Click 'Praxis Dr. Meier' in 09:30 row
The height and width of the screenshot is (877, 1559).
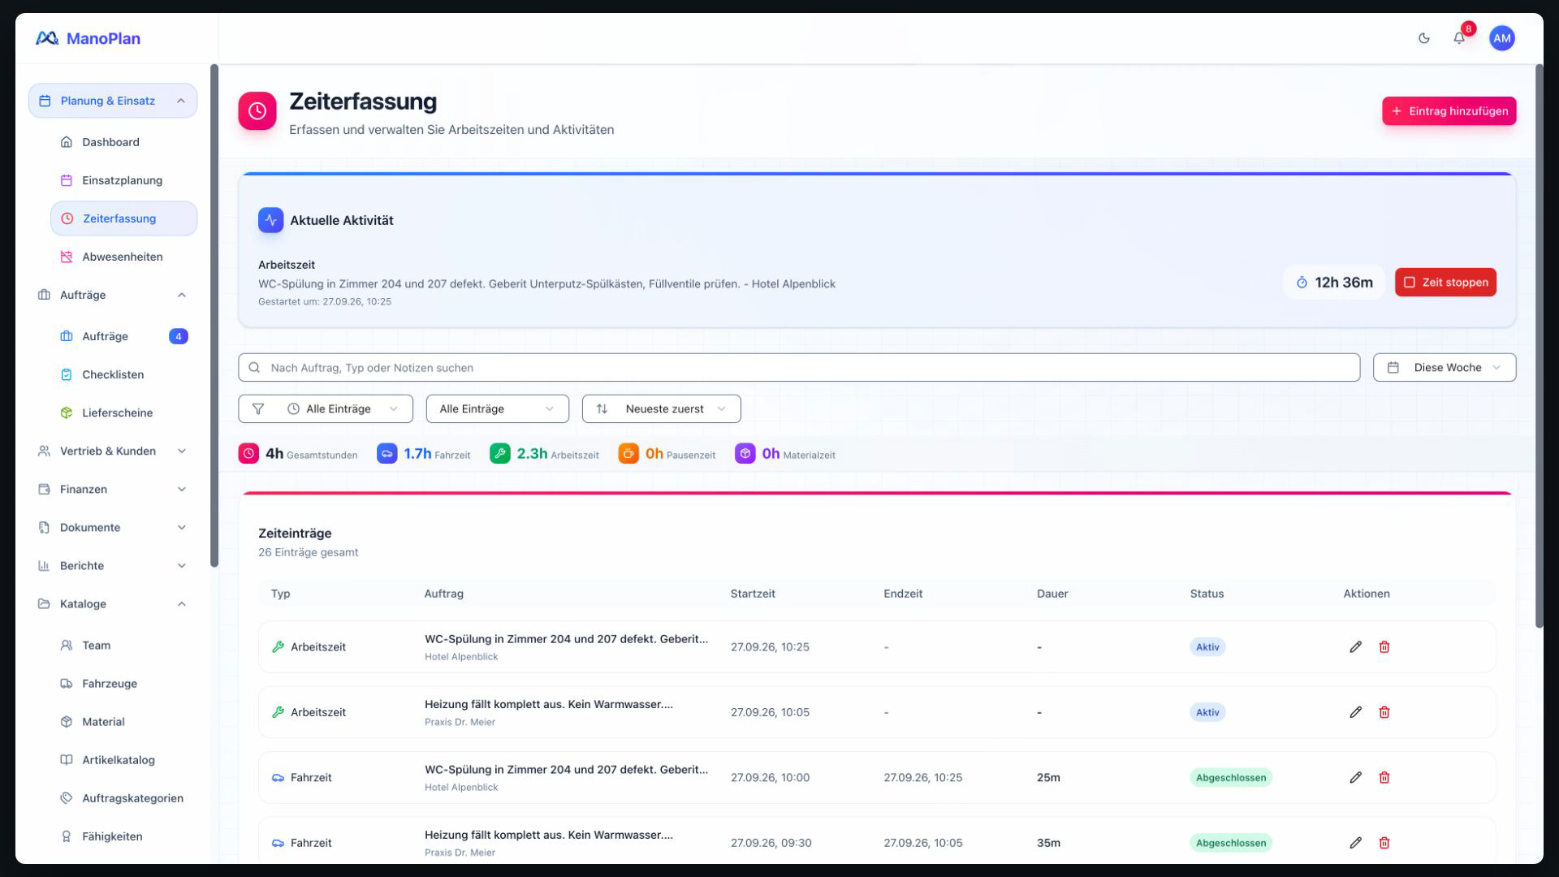click(460, 853)
